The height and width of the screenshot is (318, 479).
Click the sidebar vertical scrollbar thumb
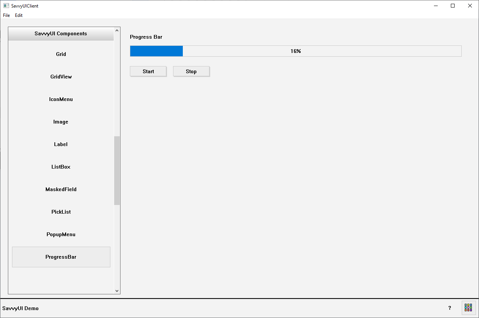[117, 170]
